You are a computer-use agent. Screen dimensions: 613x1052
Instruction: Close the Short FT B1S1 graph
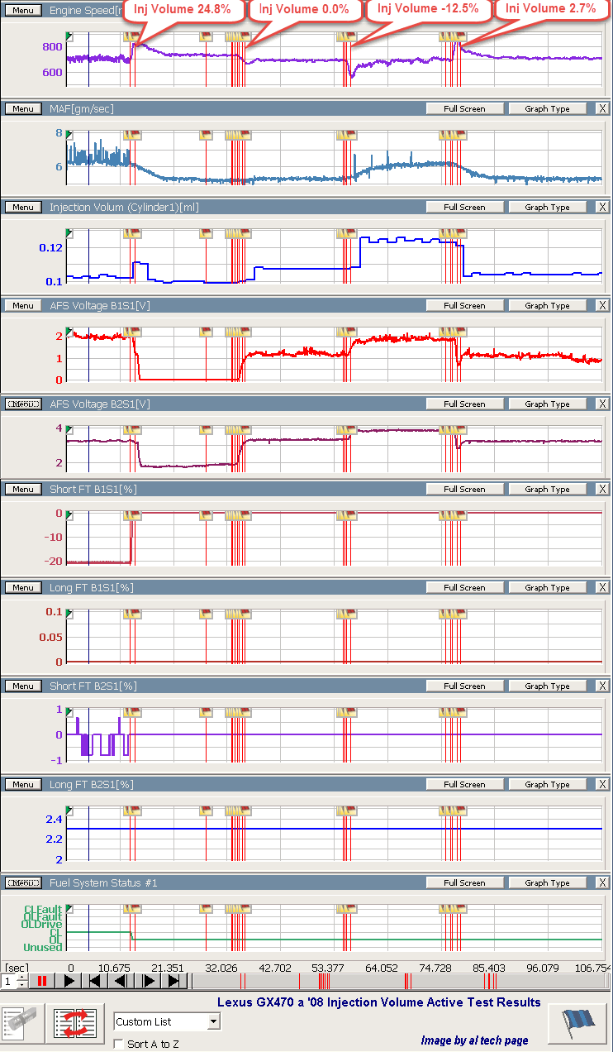(601, 489)
